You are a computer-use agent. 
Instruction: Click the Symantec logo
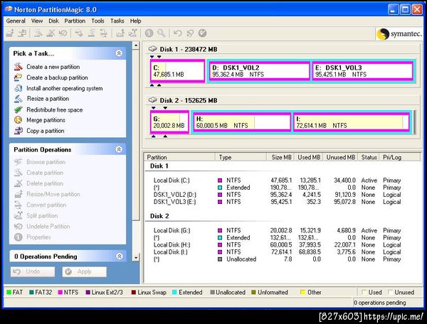399,33
